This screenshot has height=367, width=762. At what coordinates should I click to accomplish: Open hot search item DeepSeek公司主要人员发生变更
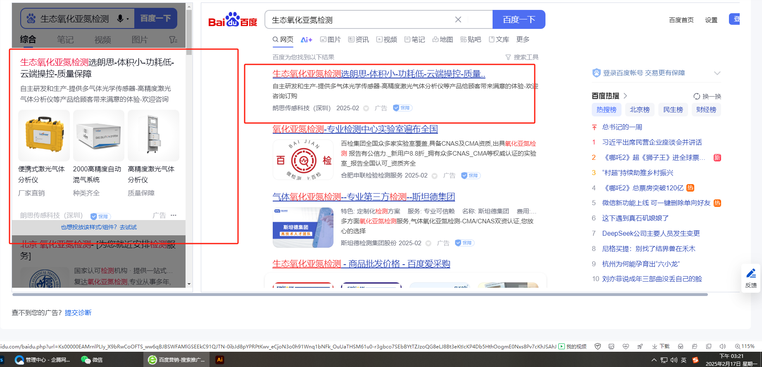(x=651, y=233)
